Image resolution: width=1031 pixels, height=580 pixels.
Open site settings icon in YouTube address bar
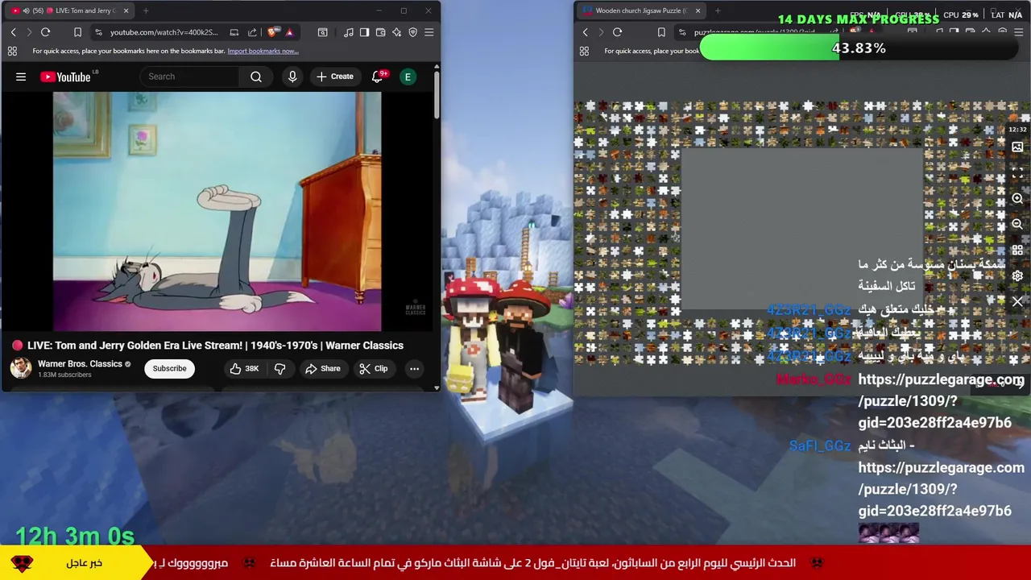click(98, 32)
